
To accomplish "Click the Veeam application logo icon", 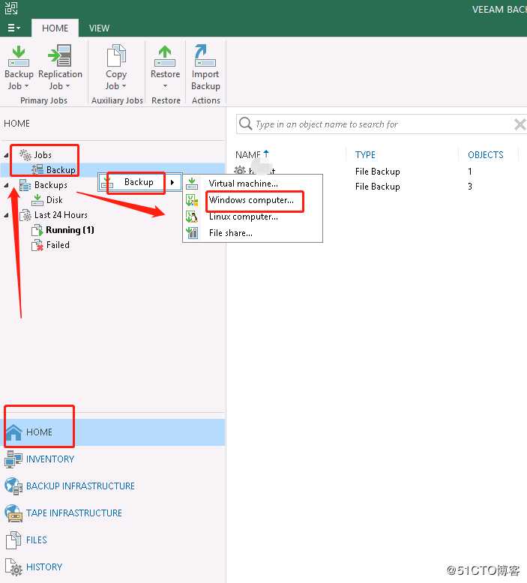I will [11, 7].
